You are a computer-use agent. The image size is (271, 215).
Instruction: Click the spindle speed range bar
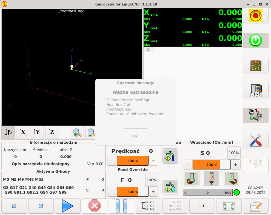pyautogui.click(x=208, y=192)
